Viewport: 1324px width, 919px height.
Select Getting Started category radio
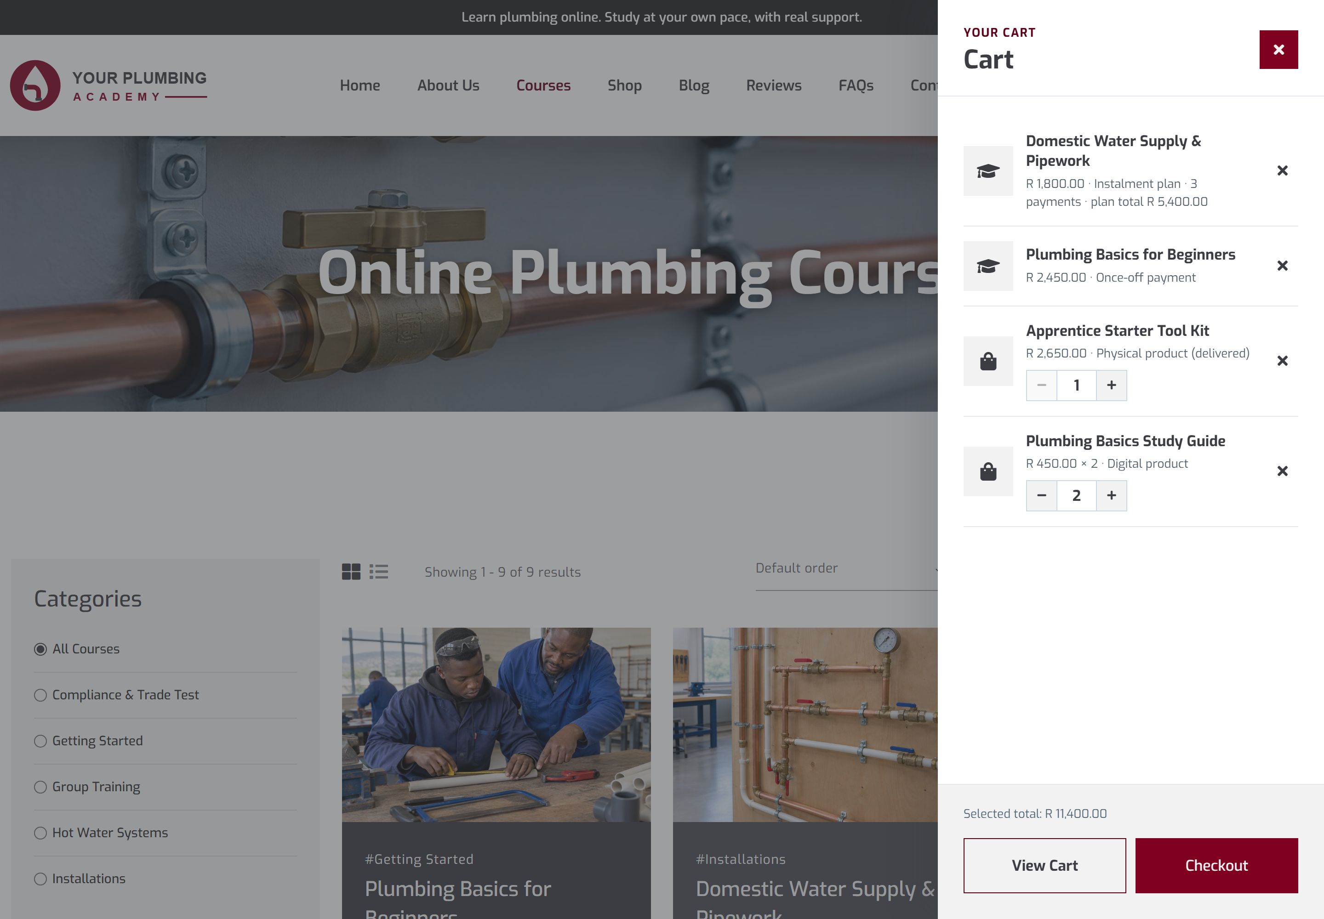coord(40,741)
